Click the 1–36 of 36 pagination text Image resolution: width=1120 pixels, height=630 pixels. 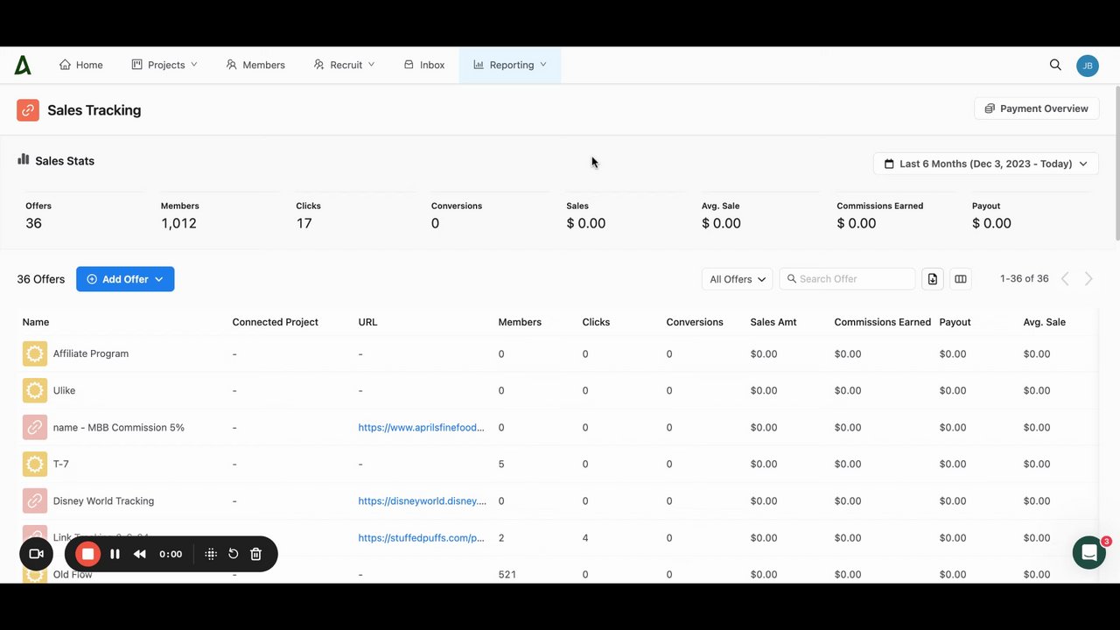pyautogui.click(x=1025, y=279)
